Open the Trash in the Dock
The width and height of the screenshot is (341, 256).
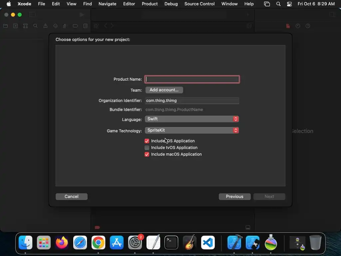315,243
